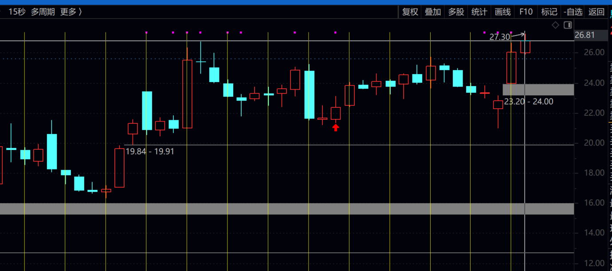Click the 19.84 - 19.91 gap label
612x271 pixels.
pyautogui.click(x=150, y=152)
